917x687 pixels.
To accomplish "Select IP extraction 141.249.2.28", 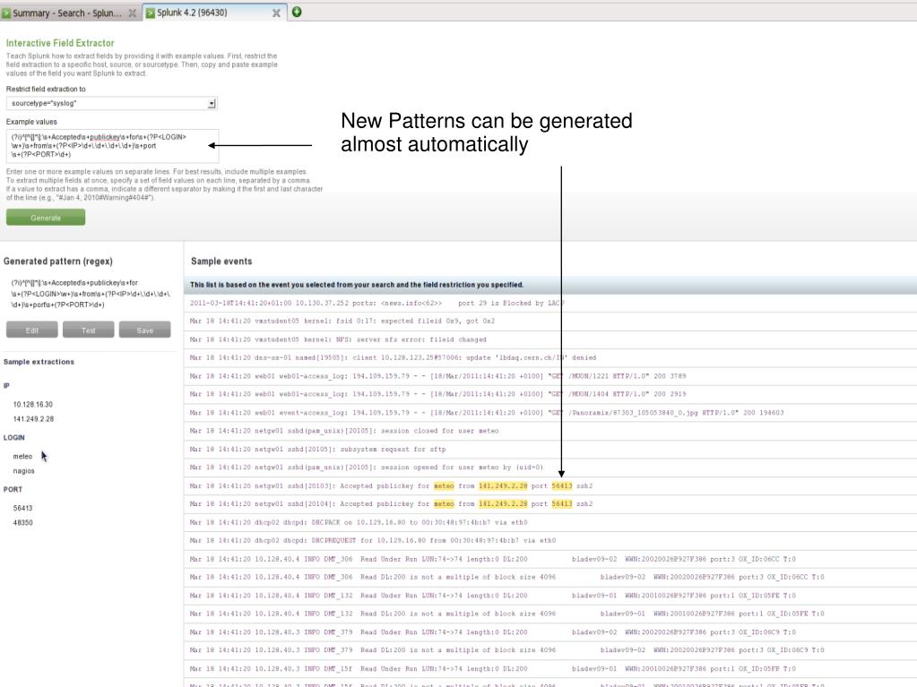I will click(x=33, y=419).
